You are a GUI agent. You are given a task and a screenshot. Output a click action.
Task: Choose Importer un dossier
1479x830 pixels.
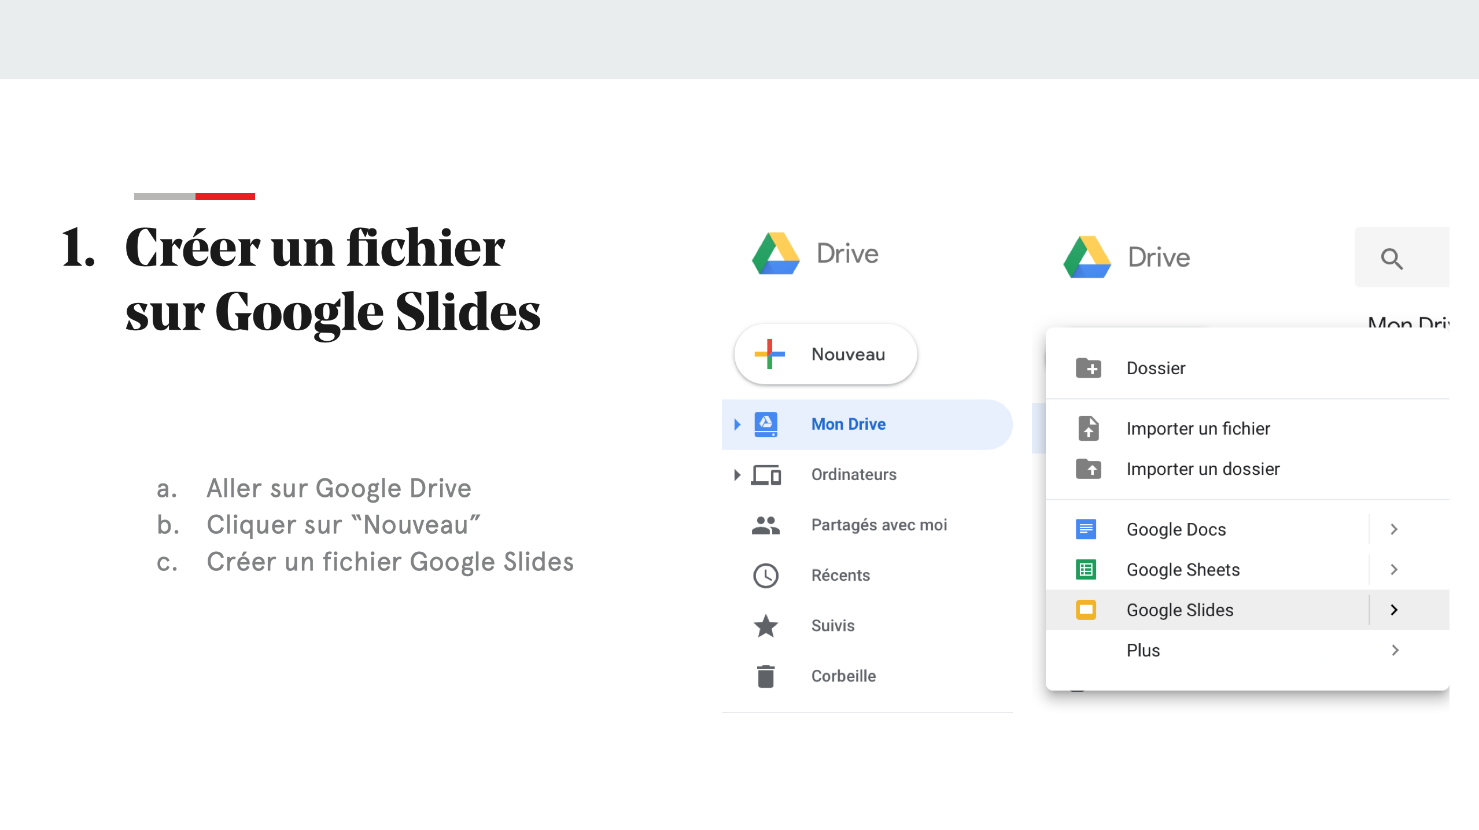(x=1248, y=469)
